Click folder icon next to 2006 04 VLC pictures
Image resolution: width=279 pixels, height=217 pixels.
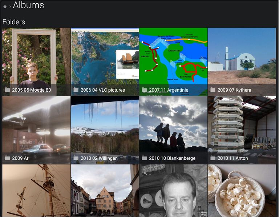pos(76,90)
